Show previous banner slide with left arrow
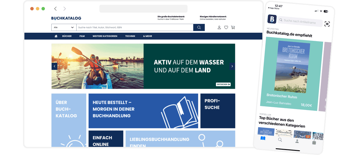 pyautogui.click(x=54, y=66)
